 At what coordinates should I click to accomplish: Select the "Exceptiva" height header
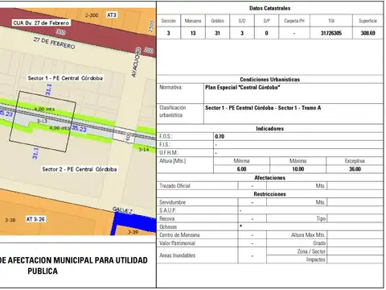pyautogui.click(x=355, y=161)
